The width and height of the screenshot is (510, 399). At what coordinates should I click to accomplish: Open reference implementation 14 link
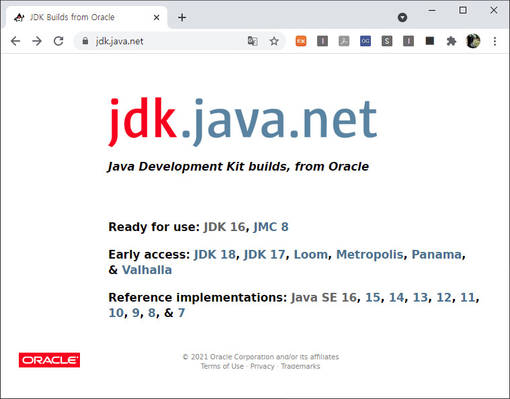click(396, 297)
